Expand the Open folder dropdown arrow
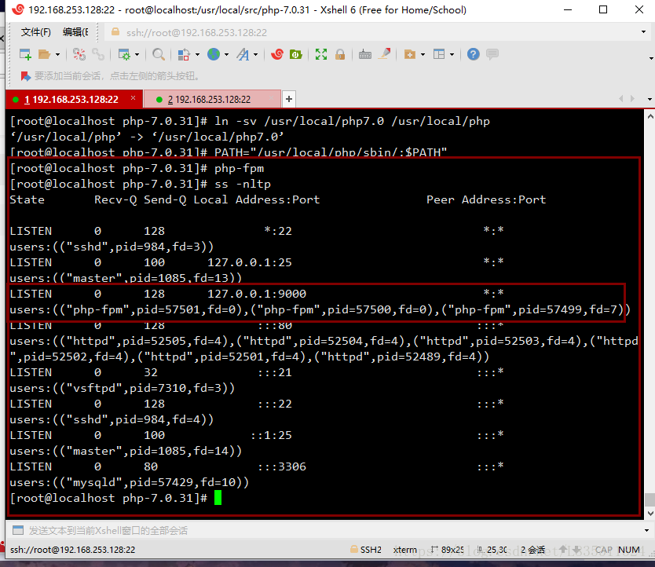655x567 pixels. pos(57,55)
